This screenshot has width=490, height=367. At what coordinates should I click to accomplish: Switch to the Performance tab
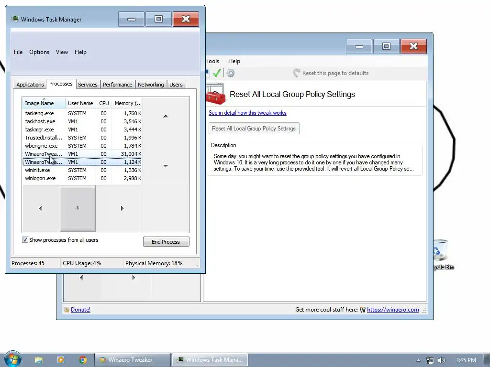(118, 85)
